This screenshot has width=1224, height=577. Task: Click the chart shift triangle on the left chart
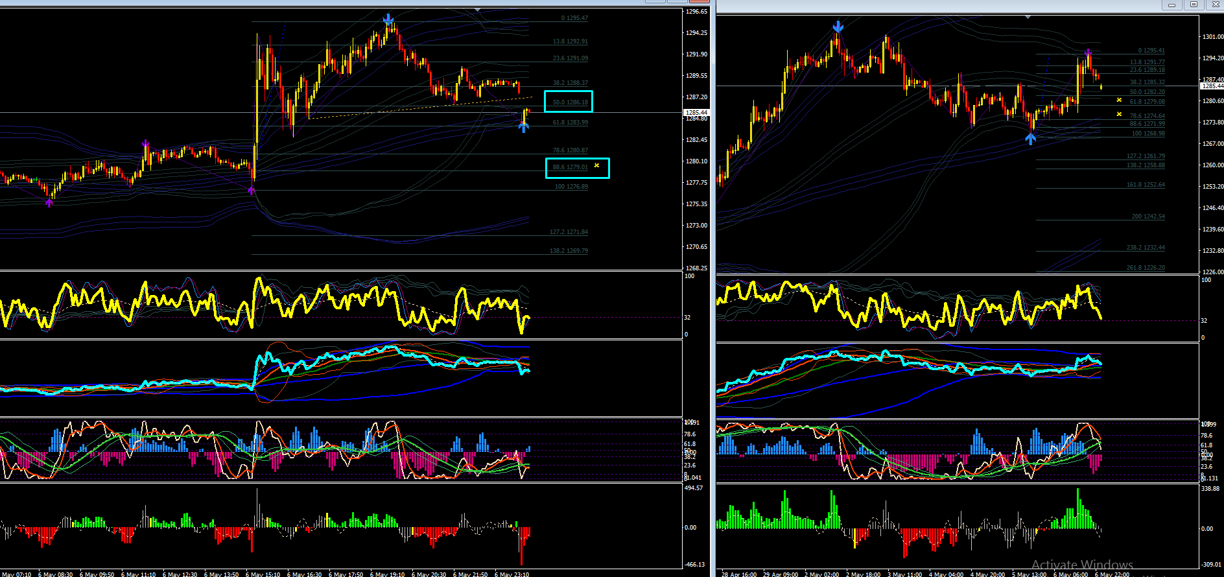pyautogui.click(x=478, y=10)
